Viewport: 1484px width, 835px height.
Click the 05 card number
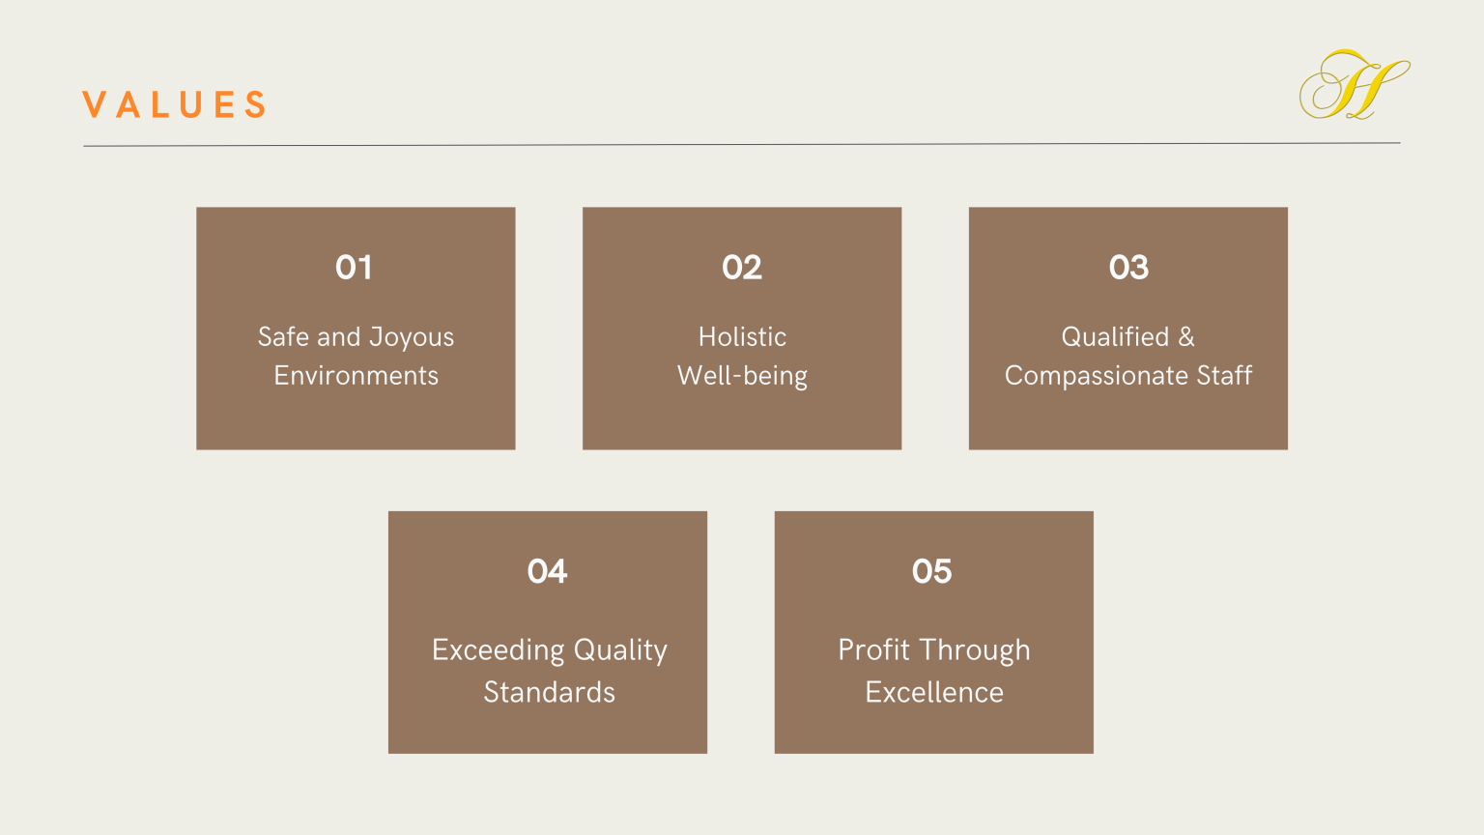932,572
